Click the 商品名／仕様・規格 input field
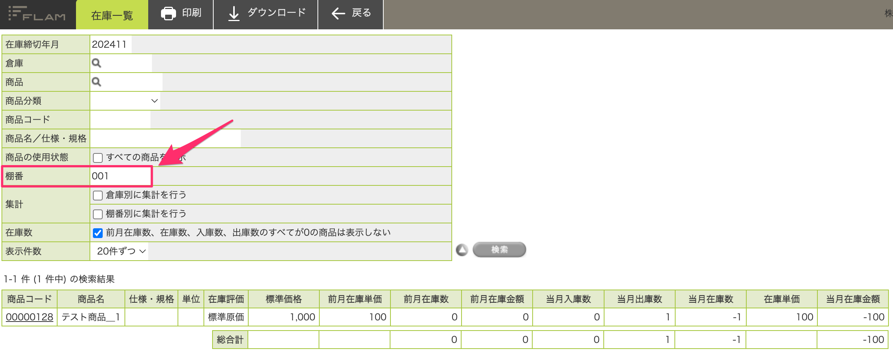 tap(166, 138)
